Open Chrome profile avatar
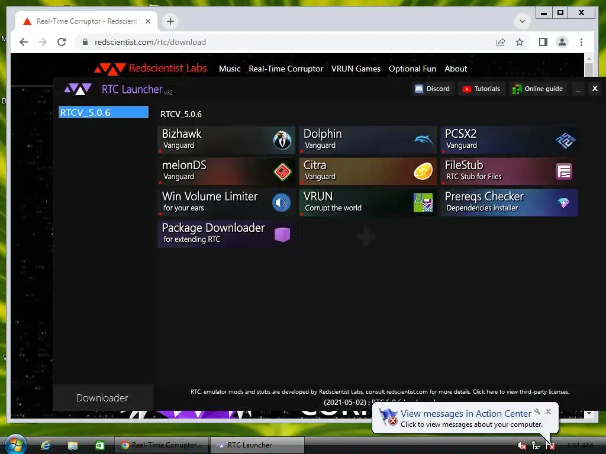The height and width of the screenshot is (454, 606). point(562,42)
